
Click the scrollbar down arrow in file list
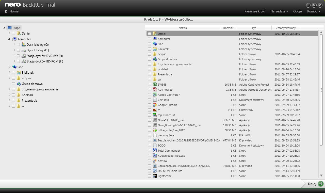pyautogui.click(x=321, y=176)
